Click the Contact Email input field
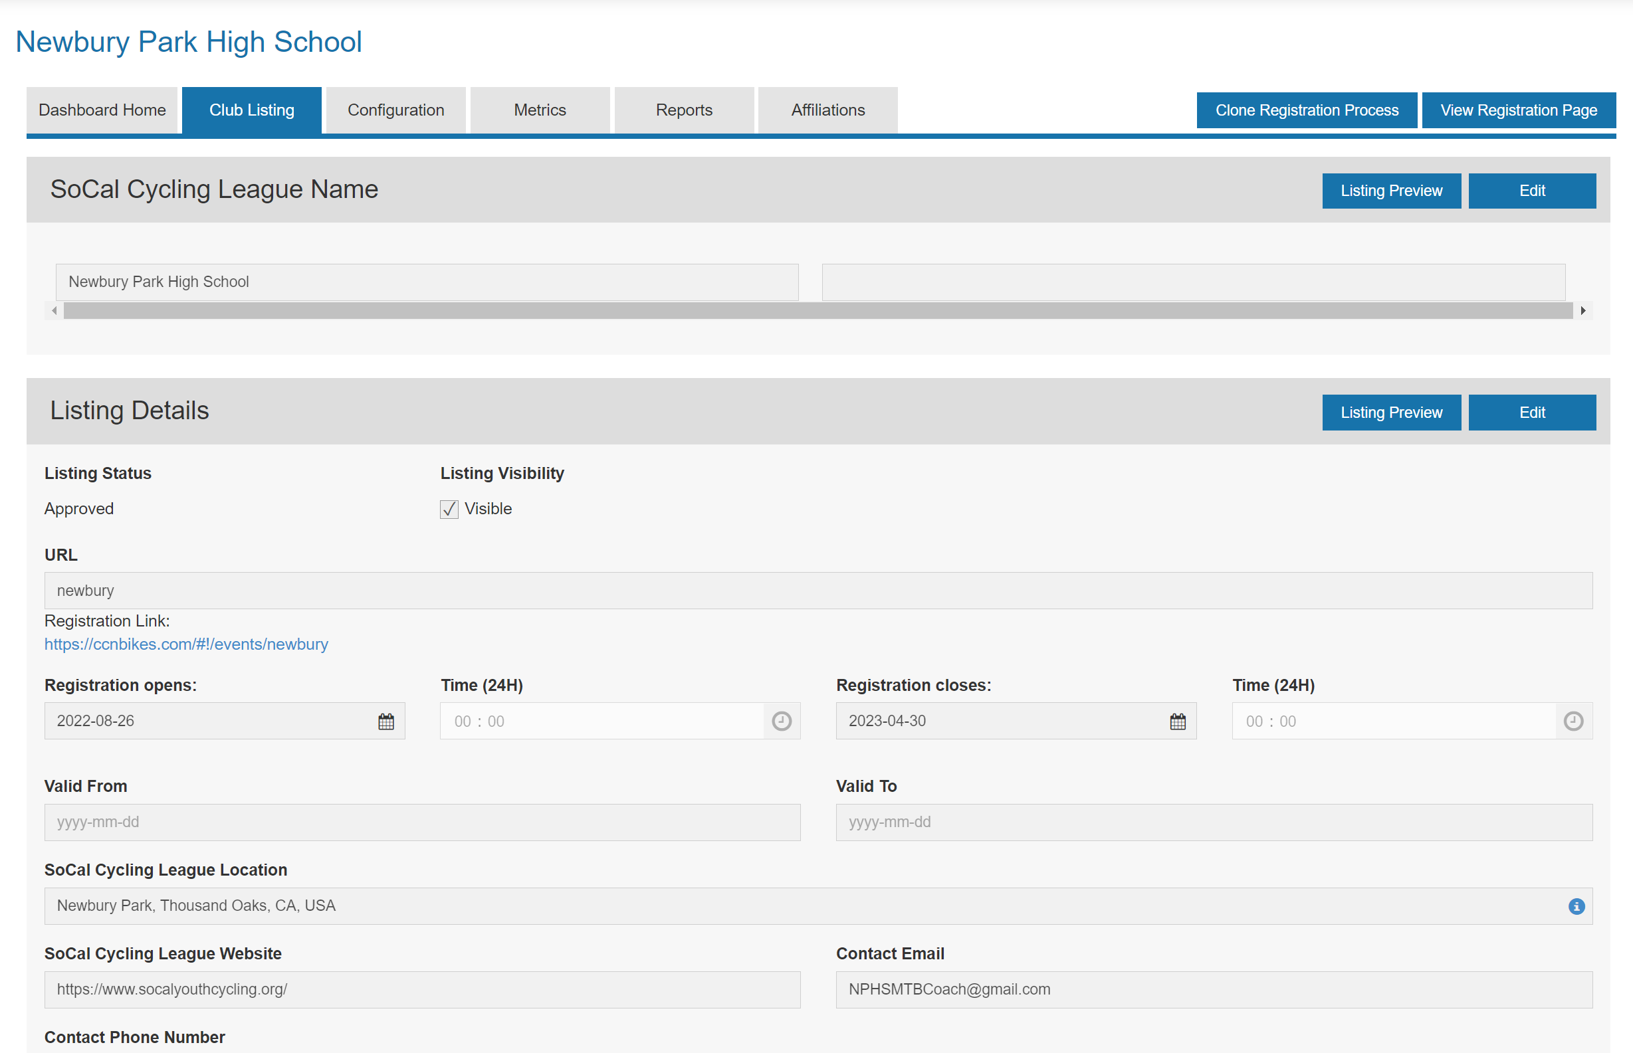Screen dimensions: 1633x1053 click(x=1213, y=989)
